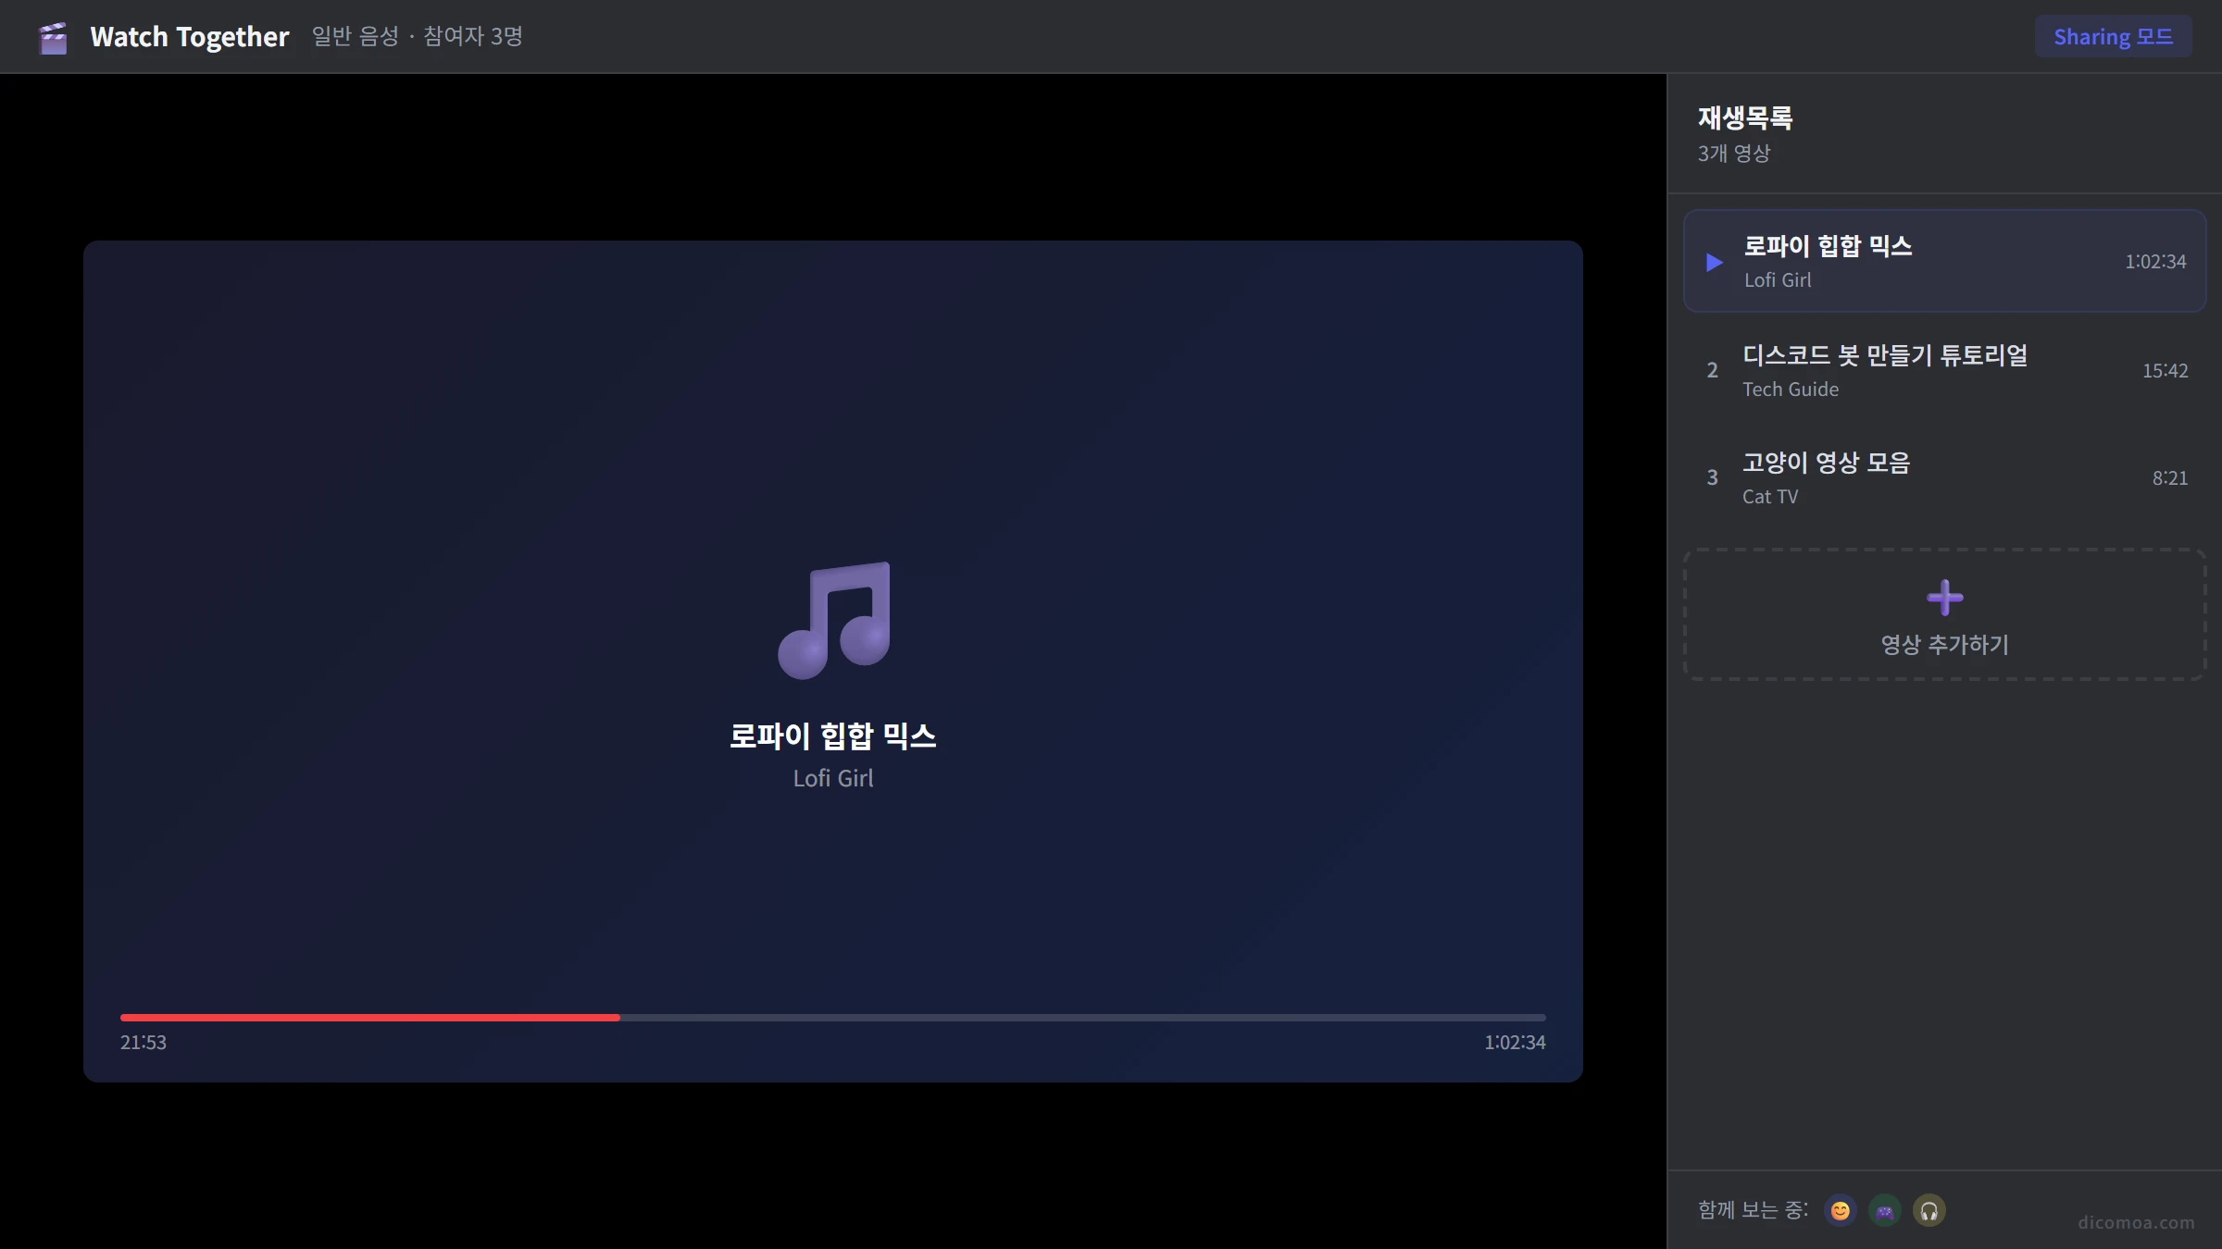Click number 3 of the playlist

[1712, 478]
